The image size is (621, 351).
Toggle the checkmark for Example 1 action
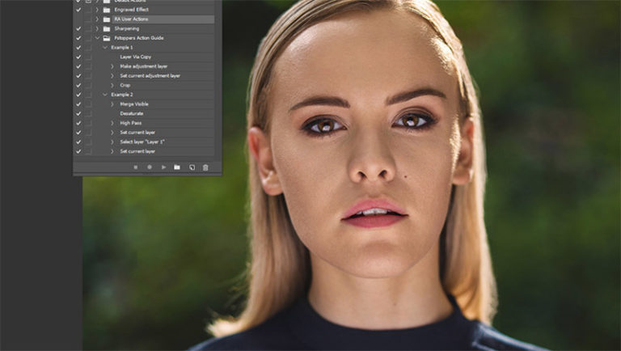(x=78, y=48)
